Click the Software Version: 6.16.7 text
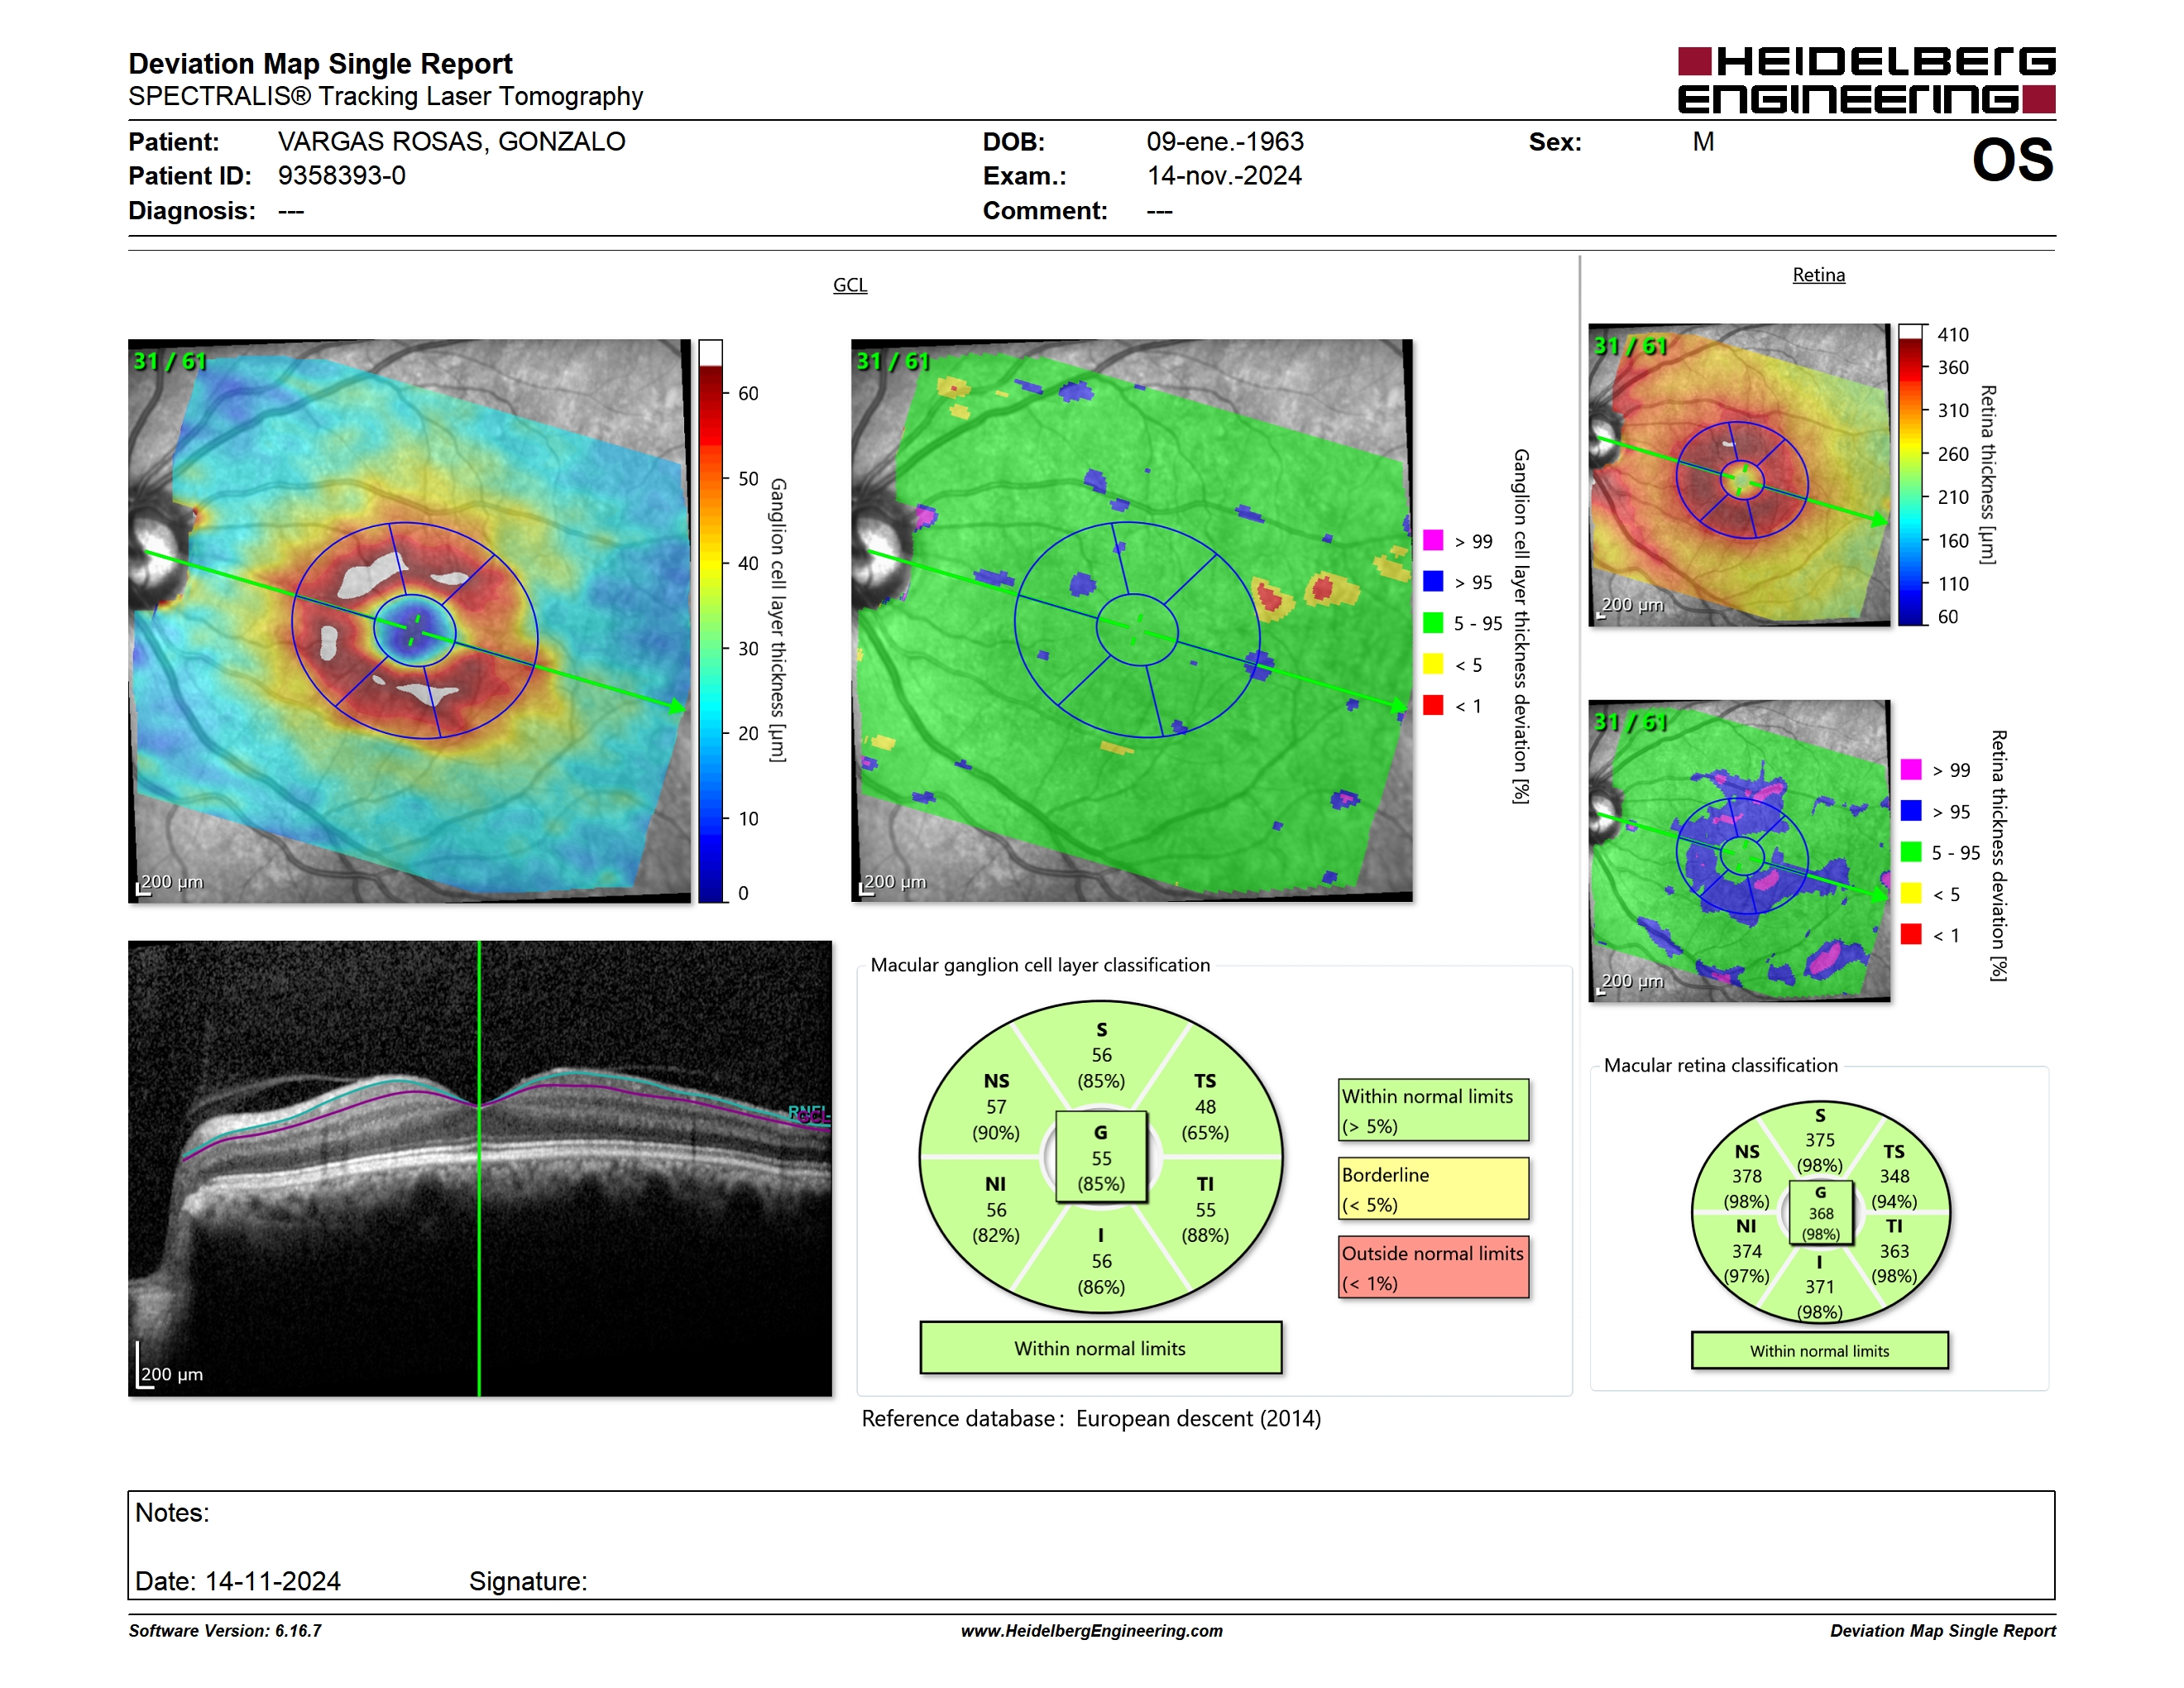2184x1688 pixels. 225,1631
